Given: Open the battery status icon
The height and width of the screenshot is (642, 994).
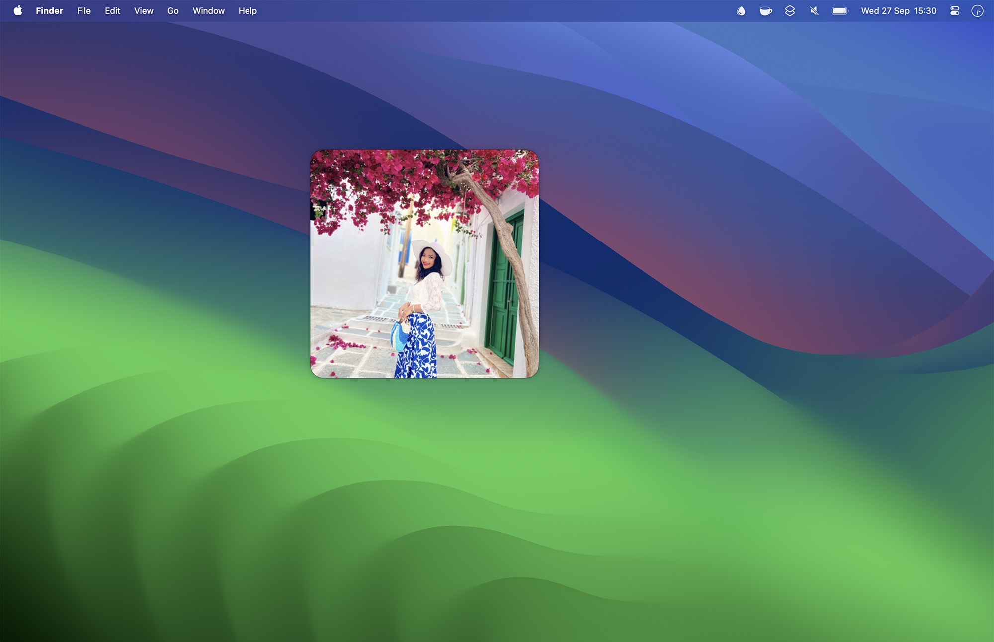Looking at the screenshot, I should coord(840,11).
